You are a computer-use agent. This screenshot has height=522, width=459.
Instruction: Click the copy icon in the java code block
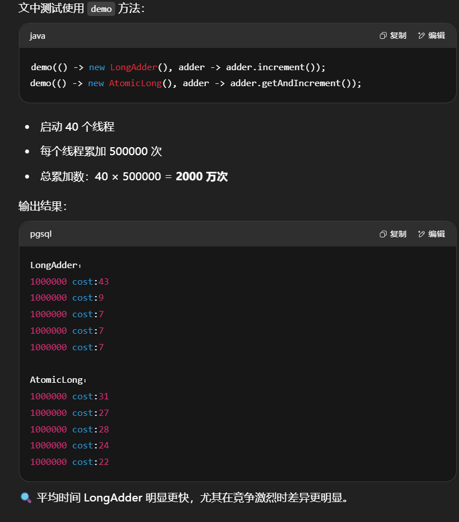[x=383, y=36]
